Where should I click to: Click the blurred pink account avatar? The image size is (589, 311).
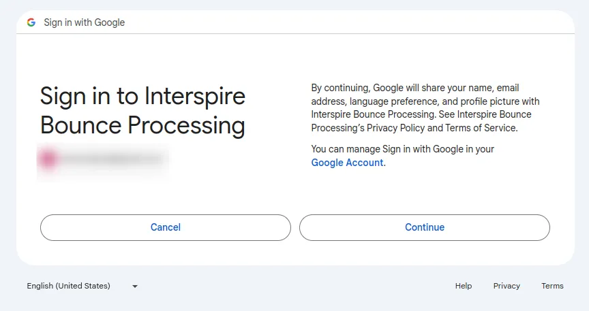pyautogui.click(x=48, y=159)
